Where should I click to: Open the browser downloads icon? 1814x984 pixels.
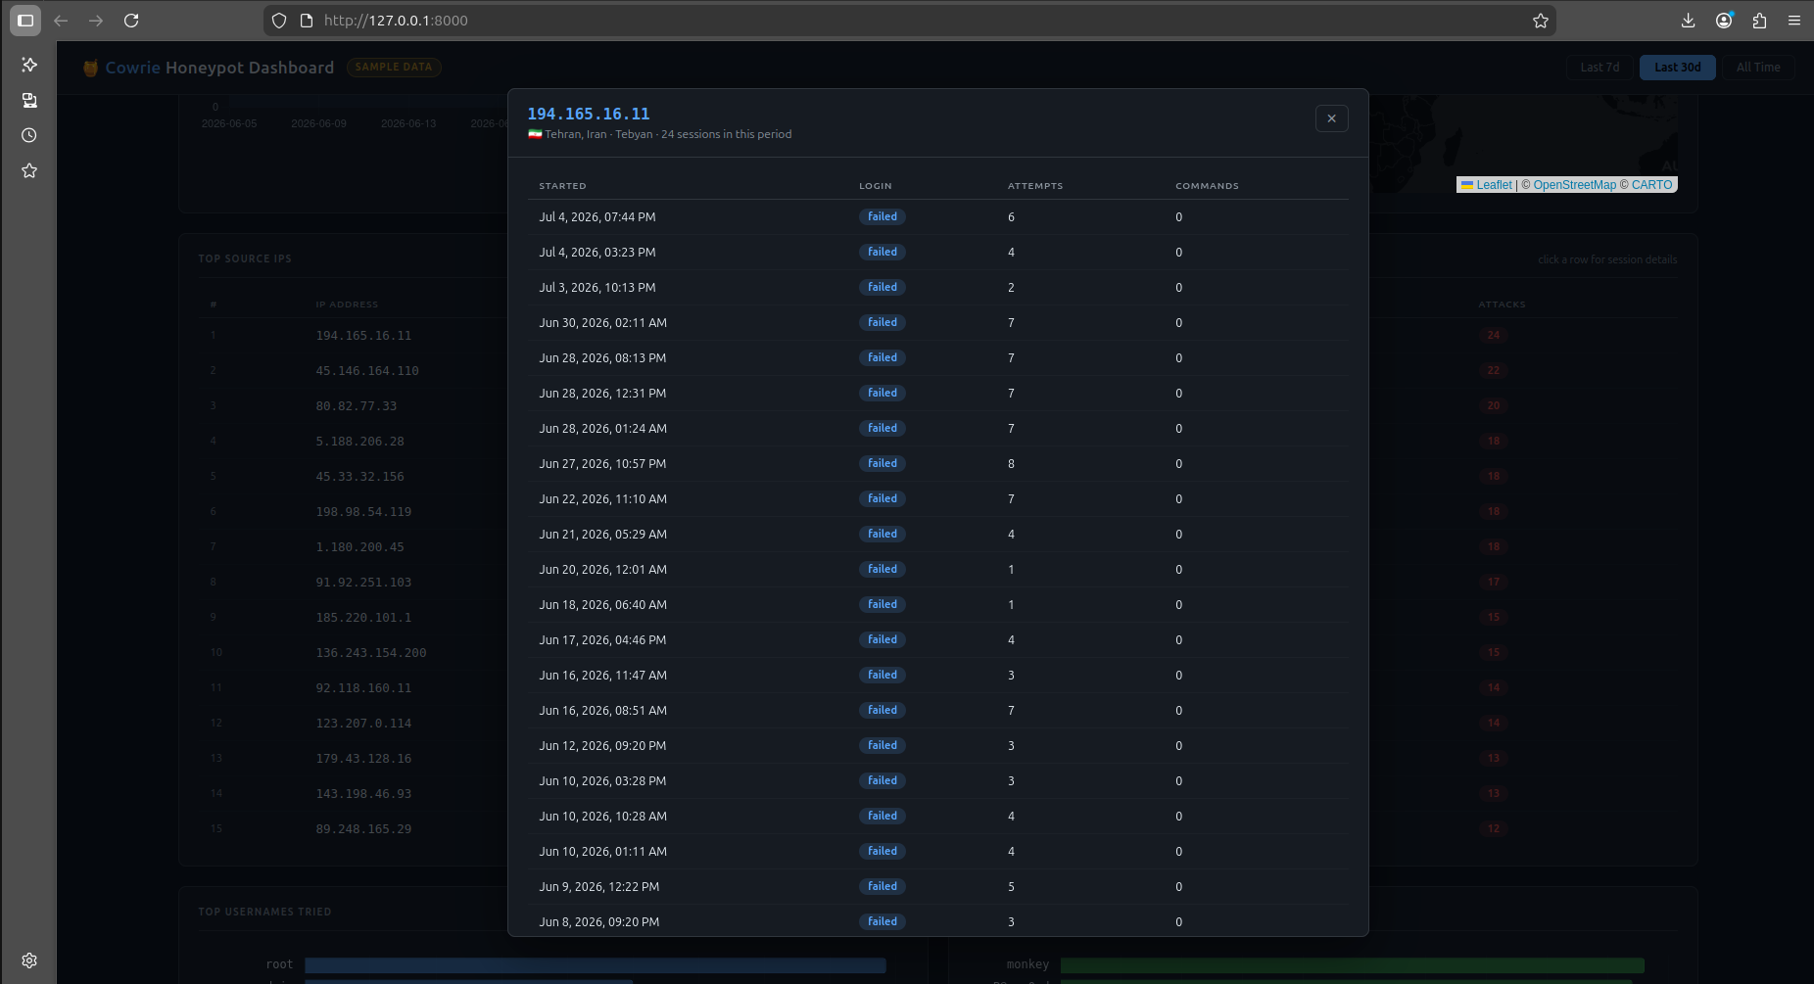[x=1688, y=21]
